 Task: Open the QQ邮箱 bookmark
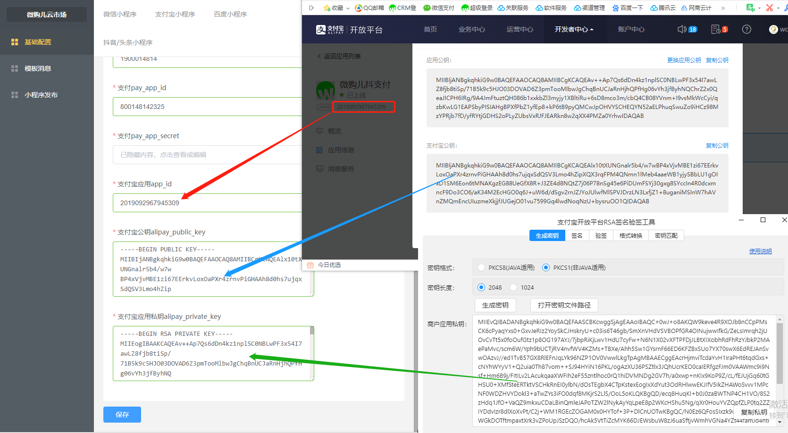tap(369, 8)
